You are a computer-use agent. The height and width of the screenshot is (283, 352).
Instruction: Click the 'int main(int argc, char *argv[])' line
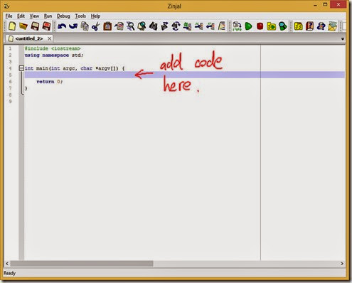75,68
